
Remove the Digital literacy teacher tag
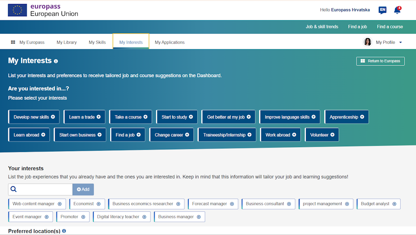click(144, 217)
